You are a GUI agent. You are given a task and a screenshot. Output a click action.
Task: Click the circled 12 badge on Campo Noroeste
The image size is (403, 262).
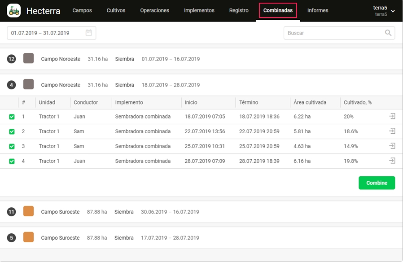click(11, 58)
